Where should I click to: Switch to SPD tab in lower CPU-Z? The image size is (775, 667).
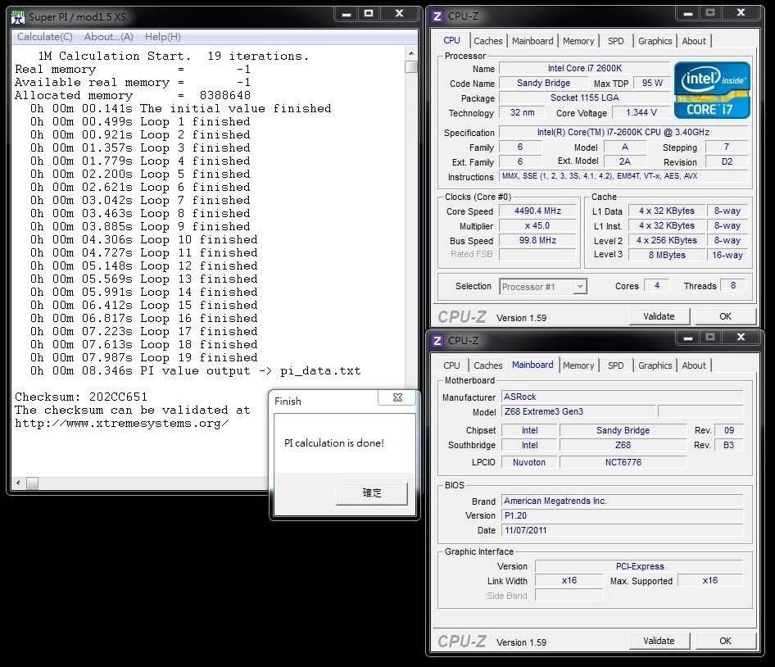pyautogui.click(x=615, y=365)
